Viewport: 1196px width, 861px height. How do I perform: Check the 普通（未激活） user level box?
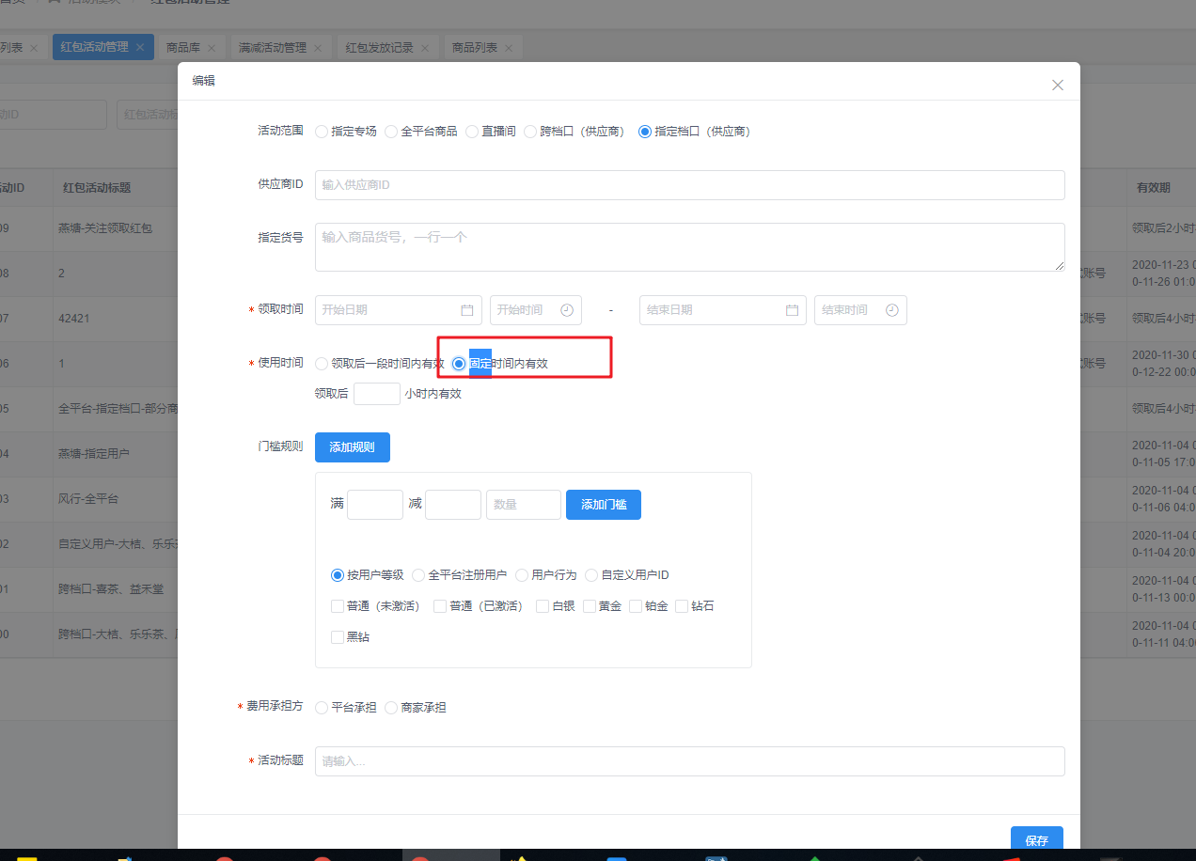[338, 606]
